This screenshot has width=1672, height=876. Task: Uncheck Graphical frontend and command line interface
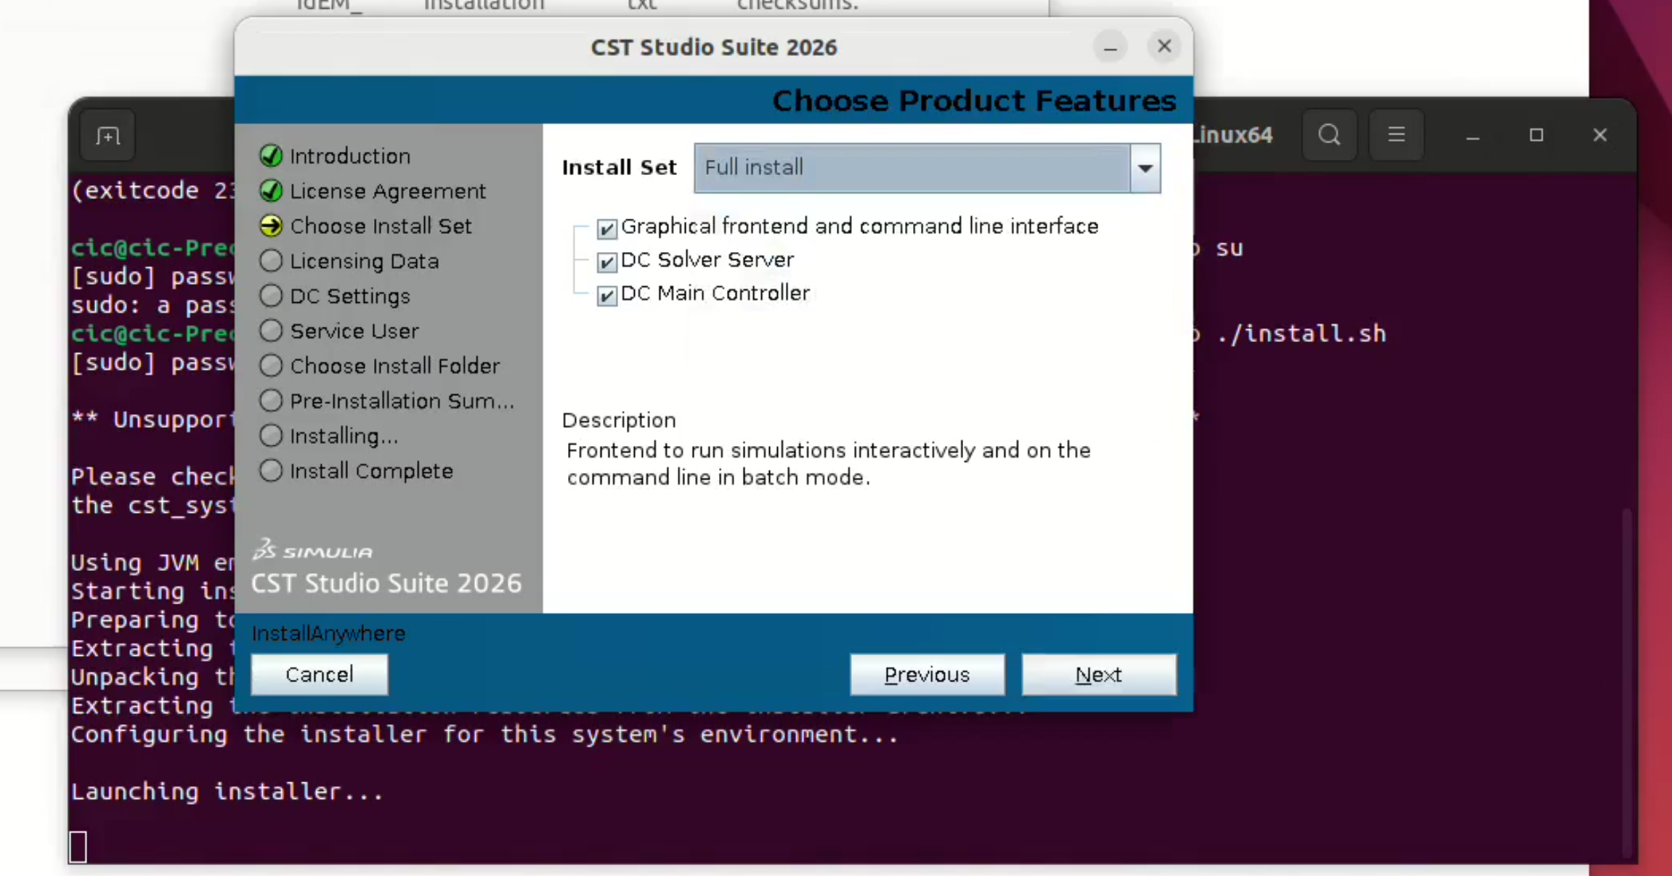pos(606,228)
